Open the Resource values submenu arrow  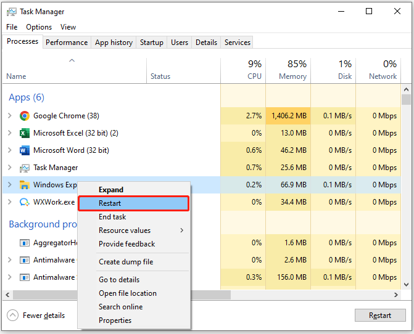[x=181, y=230]
